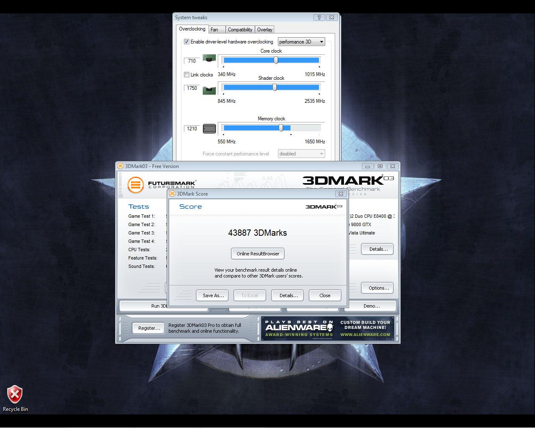Viewport: 535px width, 428px height.
Task: Click the help button in System tweaks
Action: [x=319, y=17]
